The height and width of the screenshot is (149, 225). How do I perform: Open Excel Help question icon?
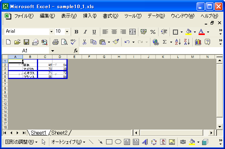[x=208, y=42]
